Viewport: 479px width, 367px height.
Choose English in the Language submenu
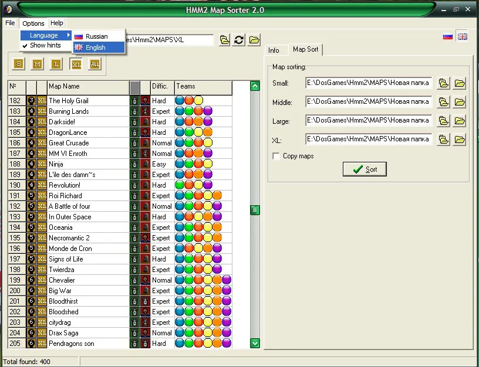(99, 47)
